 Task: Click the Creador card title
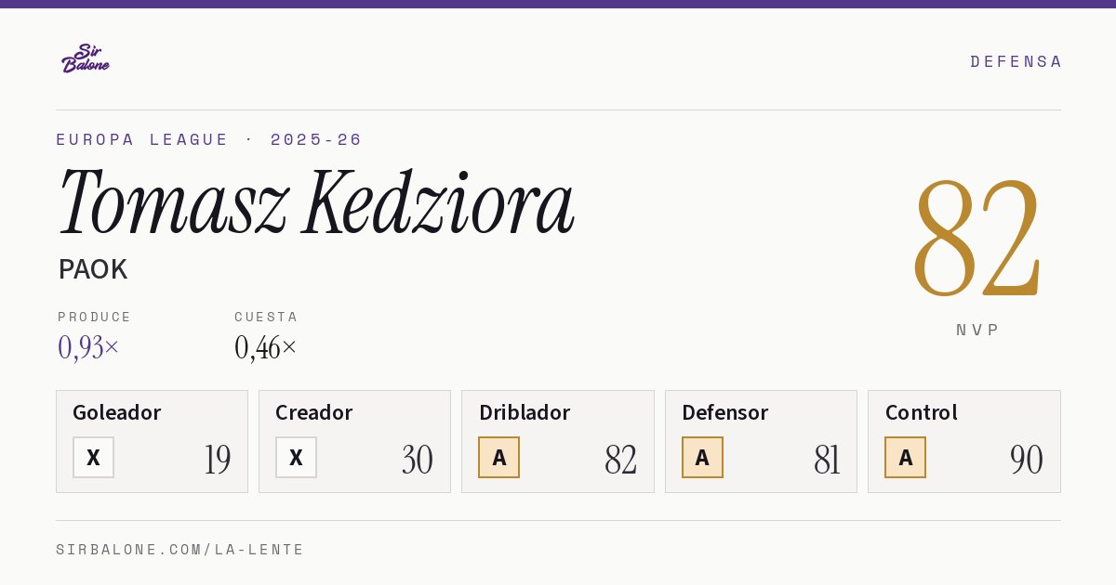pos(314,412)
